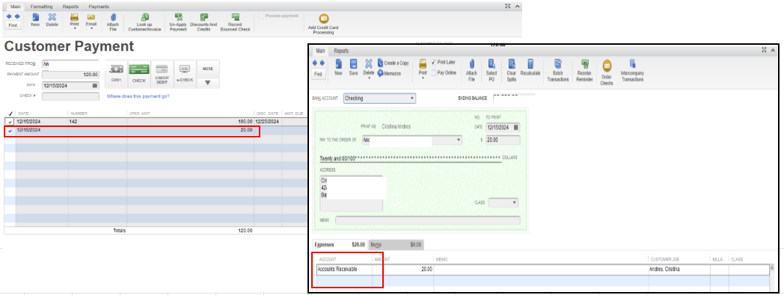This screenshot has width=784, height=295.
Task: Open the Pay to the Order Of dropdown
Action: point(459,140)
